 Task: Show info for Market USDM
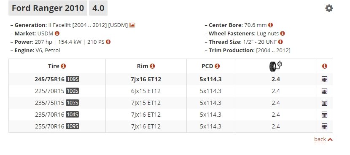[57, 33]
